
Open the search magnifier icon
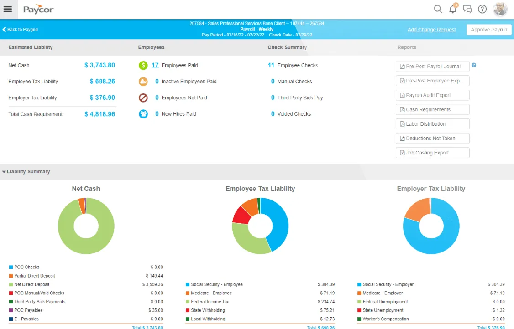pyautogui.click(x=438, y=9)
